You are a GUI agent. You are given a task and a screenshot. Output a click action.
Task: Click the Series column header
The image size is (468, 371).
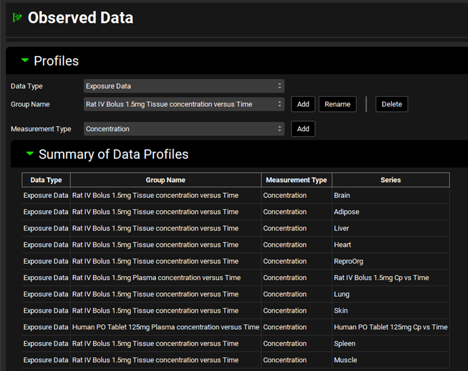(x=391, y=180)
